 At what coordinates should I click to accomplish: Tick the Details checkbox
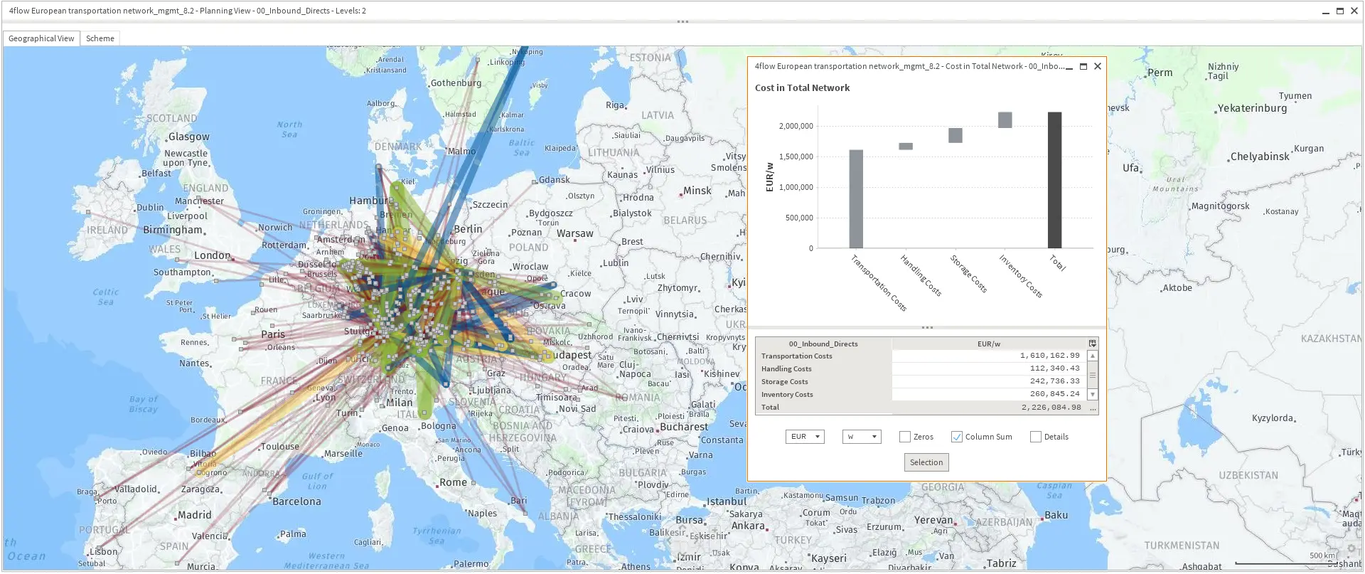1036,437
